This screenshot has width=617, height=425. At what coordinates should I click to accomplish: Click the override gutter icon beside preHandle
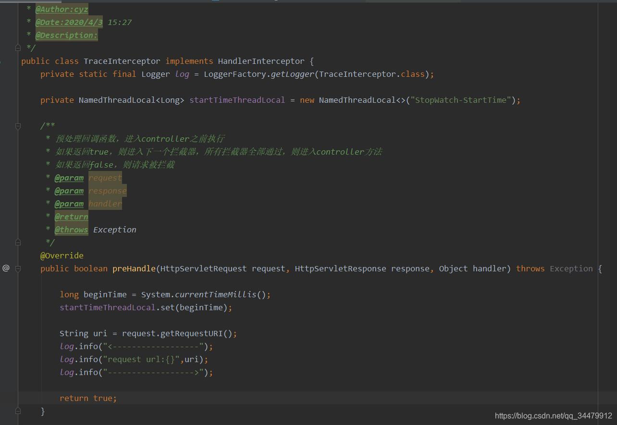click(6, 268)
